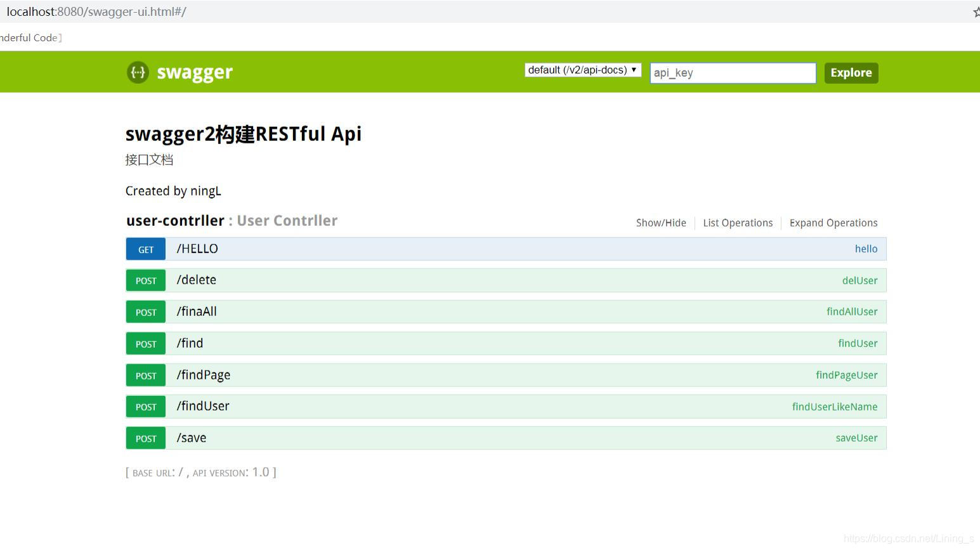Focus the api_key input field
980x550 pixels.
click(733, 73)
